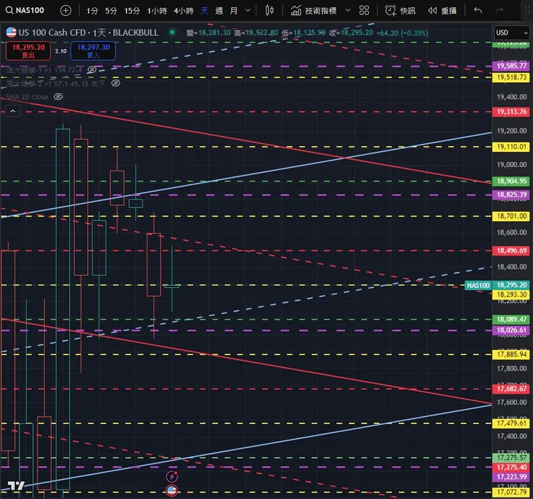The height and width of the screenshot is (499, 533).
Task: Open the USD currency dropdown
Action: click(511, 32)
